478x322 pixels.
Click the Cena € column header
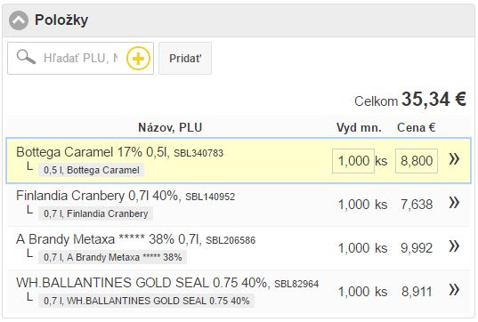coord(416,127)
